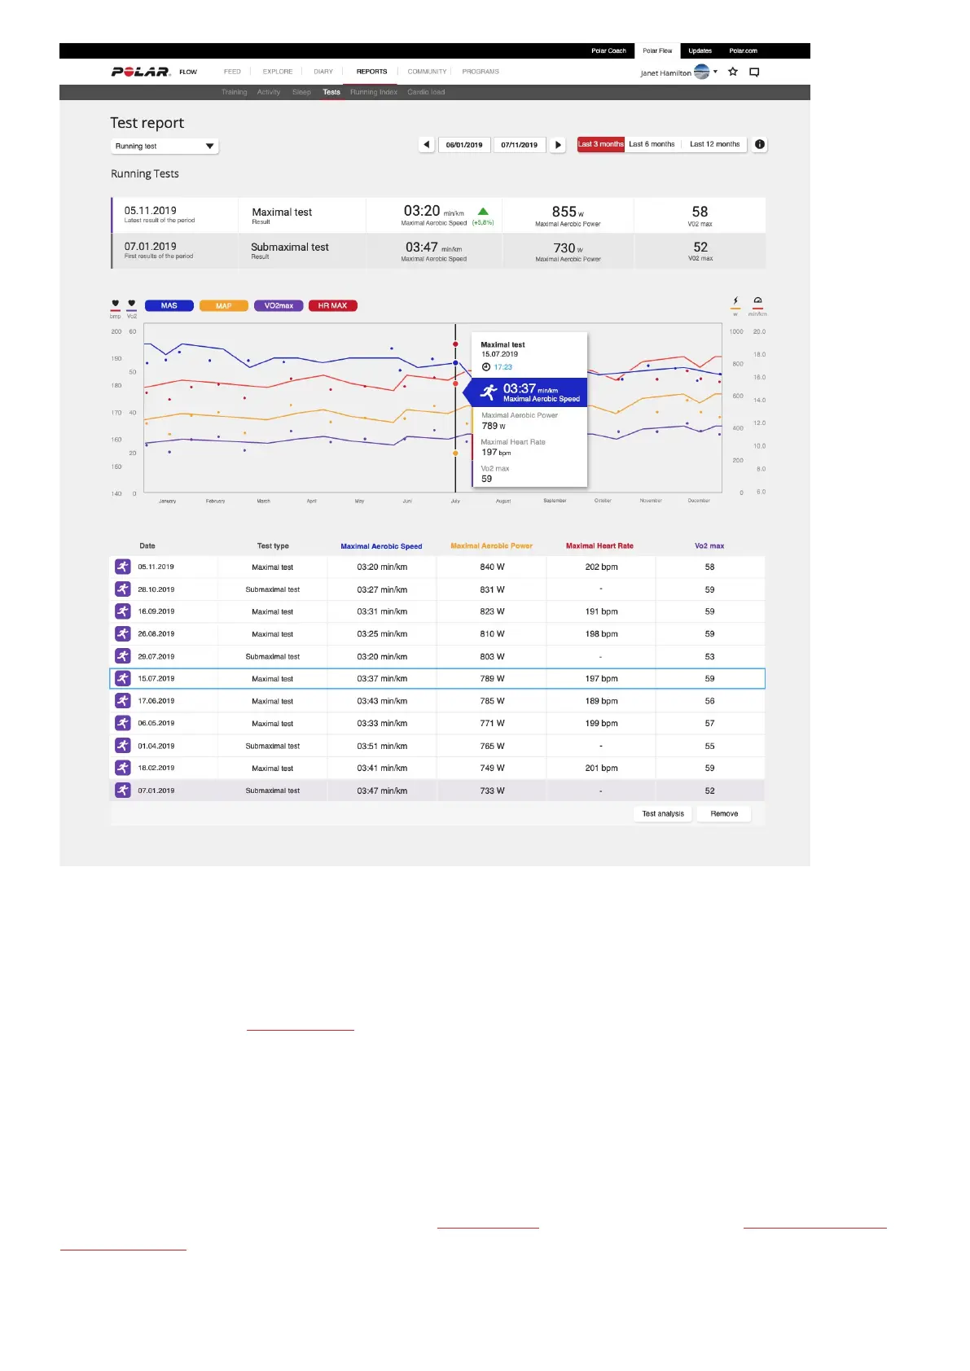
Task: Expand the user menu arrow beside avatar
Action: point(715,72)
